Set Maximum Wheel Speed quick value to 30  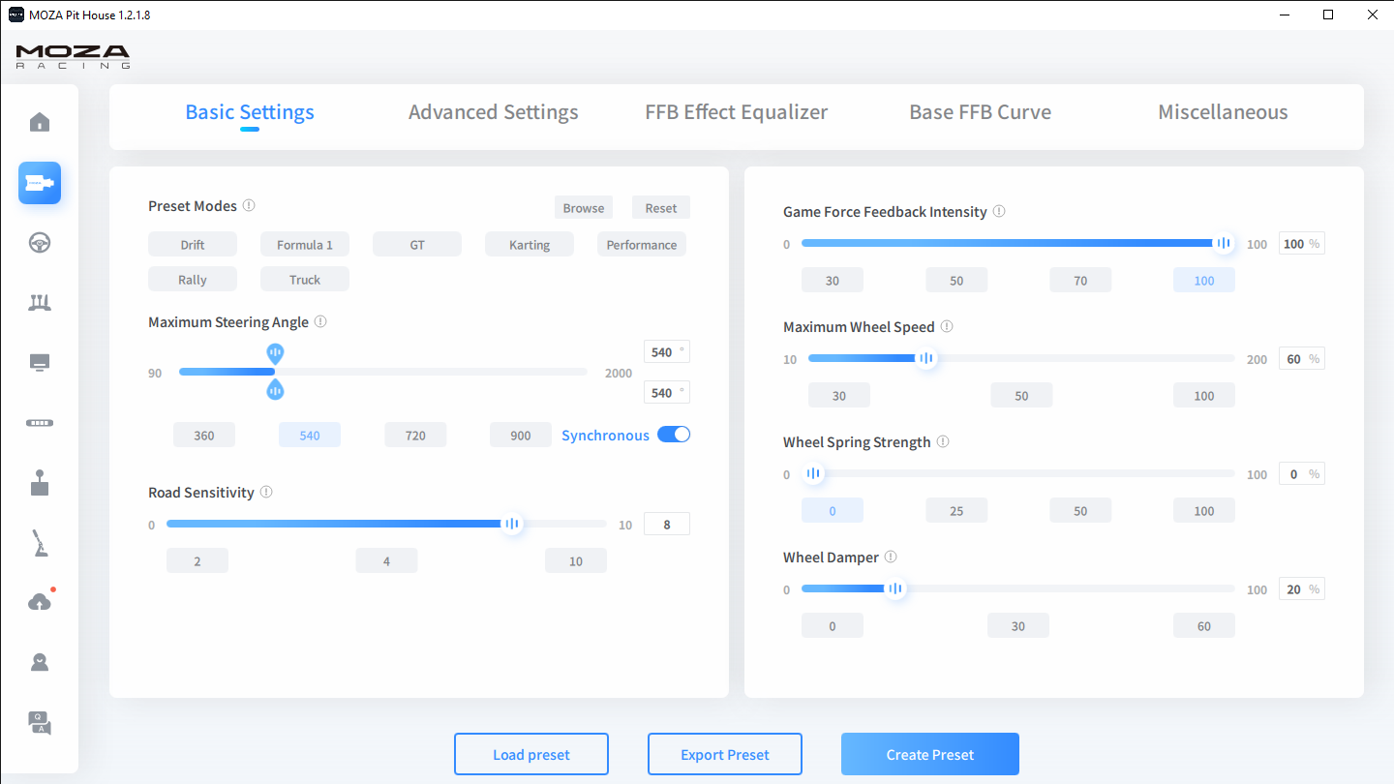coord(839,395)
